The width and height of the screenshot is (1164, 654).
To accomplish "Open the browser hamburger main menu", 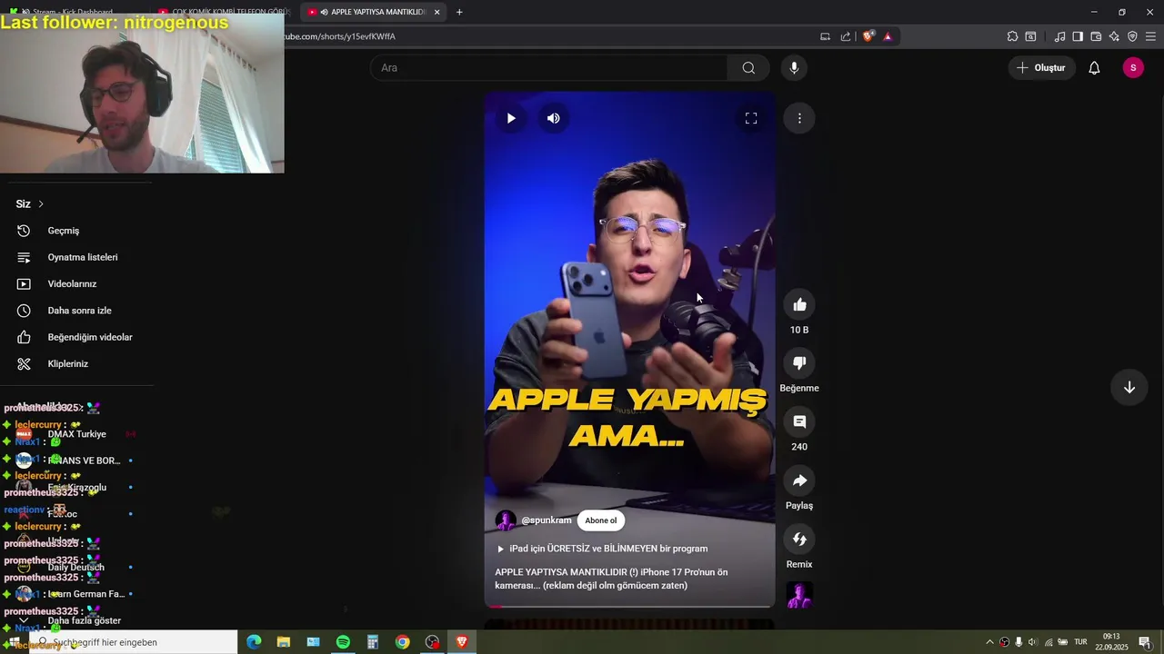I will [1150, 36].
